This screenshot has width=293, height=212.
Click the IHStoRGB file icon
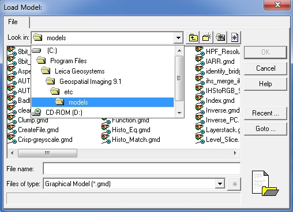tap(200, 90)
